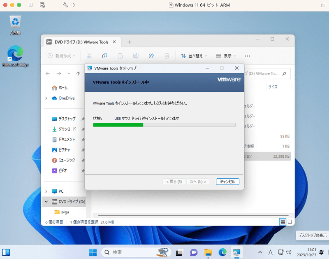Viewport: 329px width, 259px height.
Task: Open volume control in system tray
Action: pyautogui.click(x=289, y=252)
